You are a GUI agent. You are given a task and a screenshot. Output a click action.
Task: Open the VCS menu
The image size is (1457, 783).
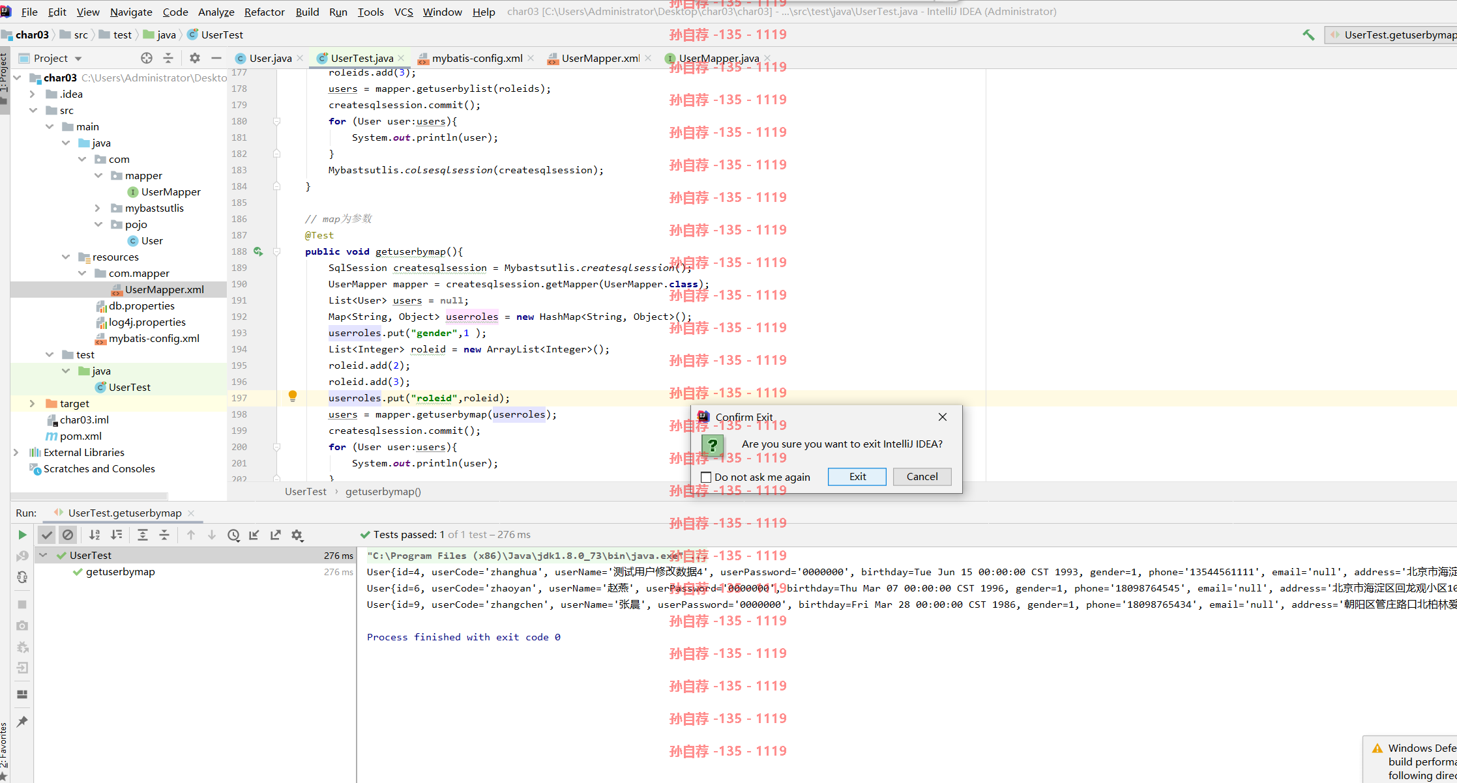404,12
